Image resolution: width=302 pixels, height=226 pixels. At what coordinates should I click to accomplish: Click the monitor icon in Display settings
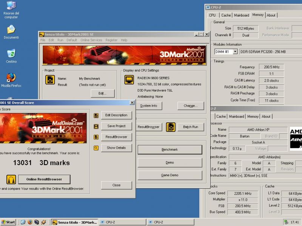click(129, 80)
